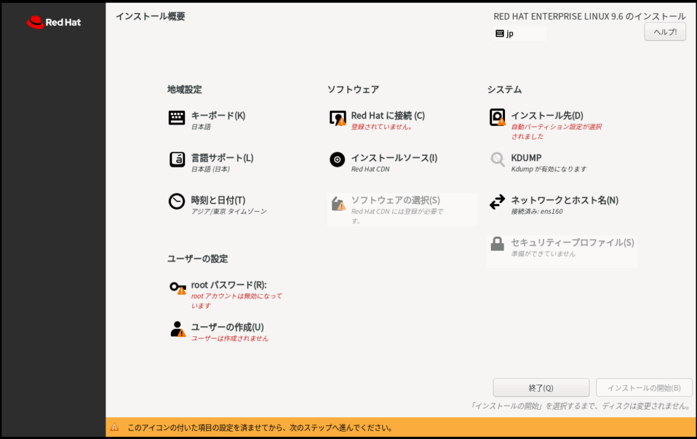Click the clock icon for 時刻と日付
Viewport: 697px width, 439px height.
177,201
